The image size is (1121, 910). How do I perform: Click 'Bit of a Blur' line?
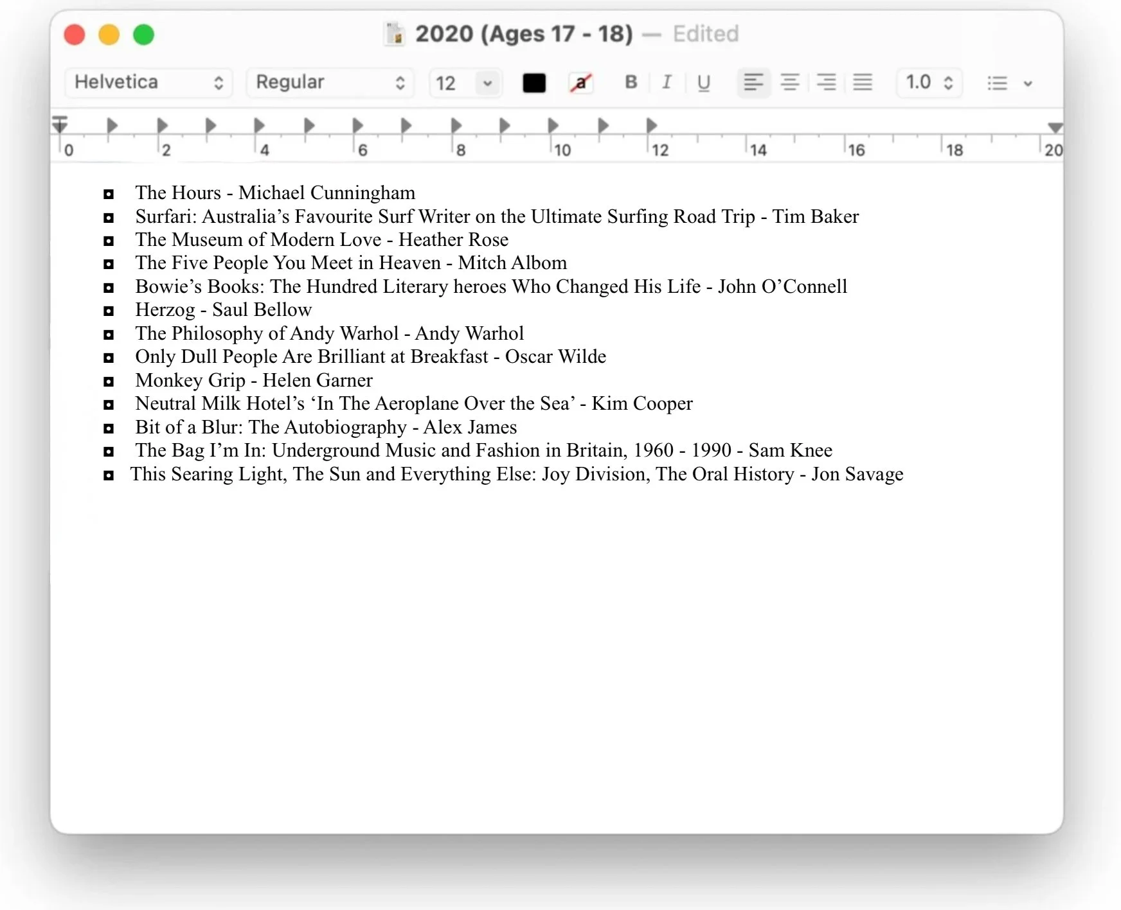tap(326, 427)
